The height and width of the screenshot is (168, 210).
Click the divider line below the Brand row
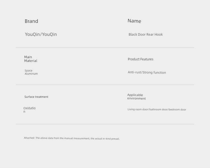105,48
